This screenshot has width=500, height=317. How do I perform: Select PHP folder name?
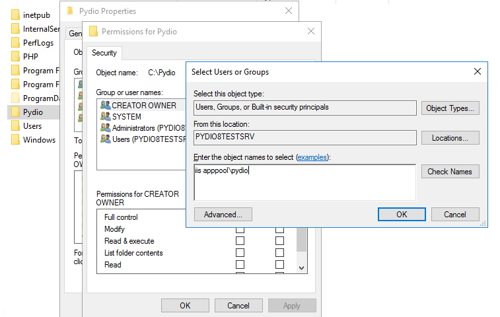click(x=30, y=56)
